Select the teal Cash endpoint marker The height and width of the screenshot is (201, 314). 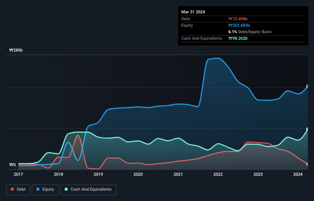pos(307,129)
